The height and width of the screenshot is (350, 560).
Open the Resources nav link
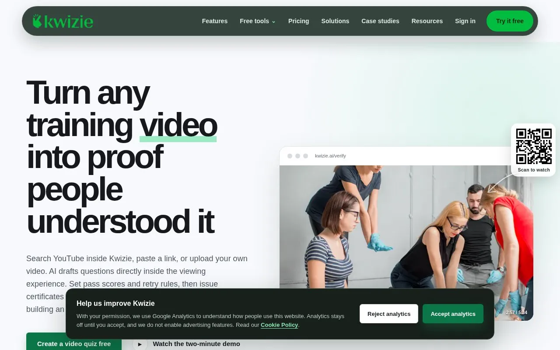(427, 21)
